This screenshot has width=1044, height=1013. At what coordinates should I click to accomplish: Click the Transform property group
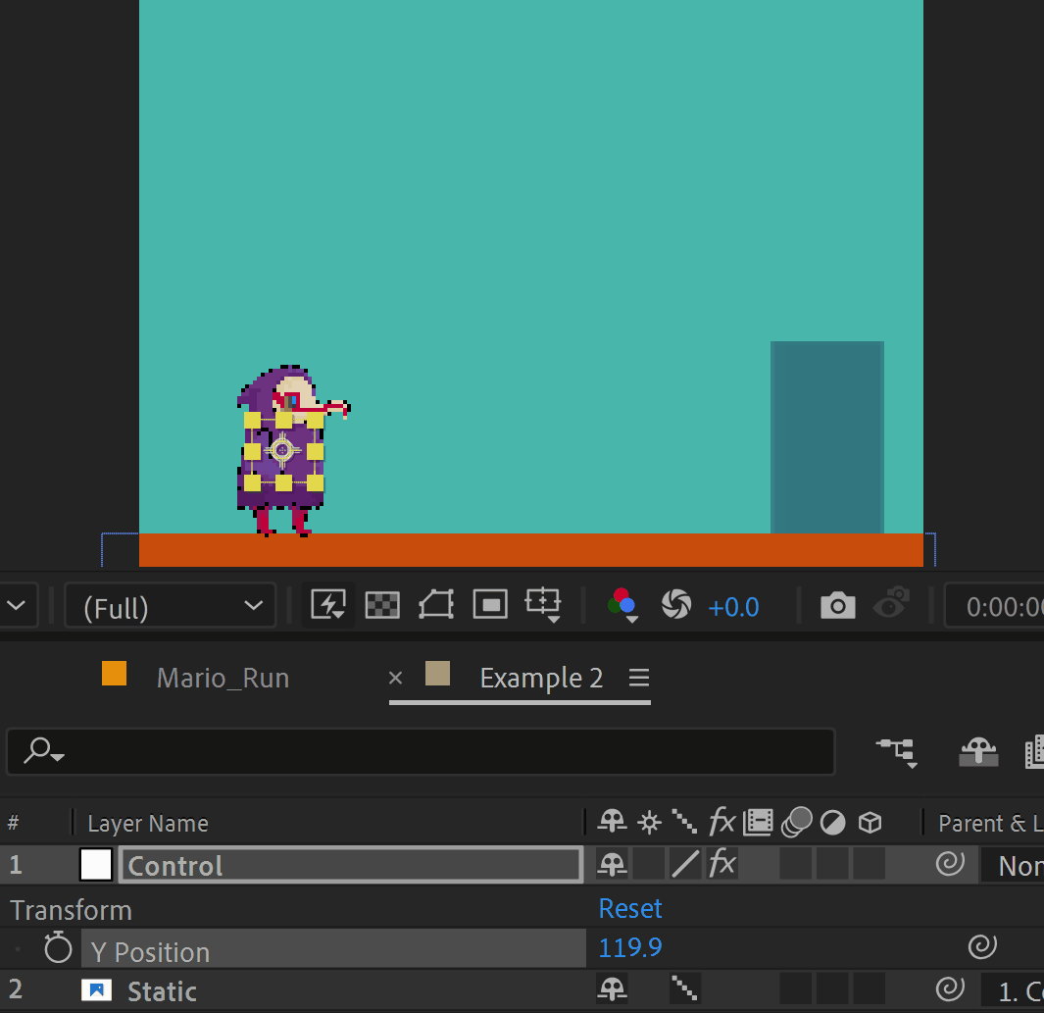click(x=72, y=910)
